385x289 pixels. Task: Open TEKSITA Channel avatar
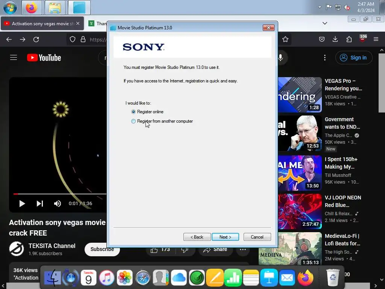click(17, 249)
